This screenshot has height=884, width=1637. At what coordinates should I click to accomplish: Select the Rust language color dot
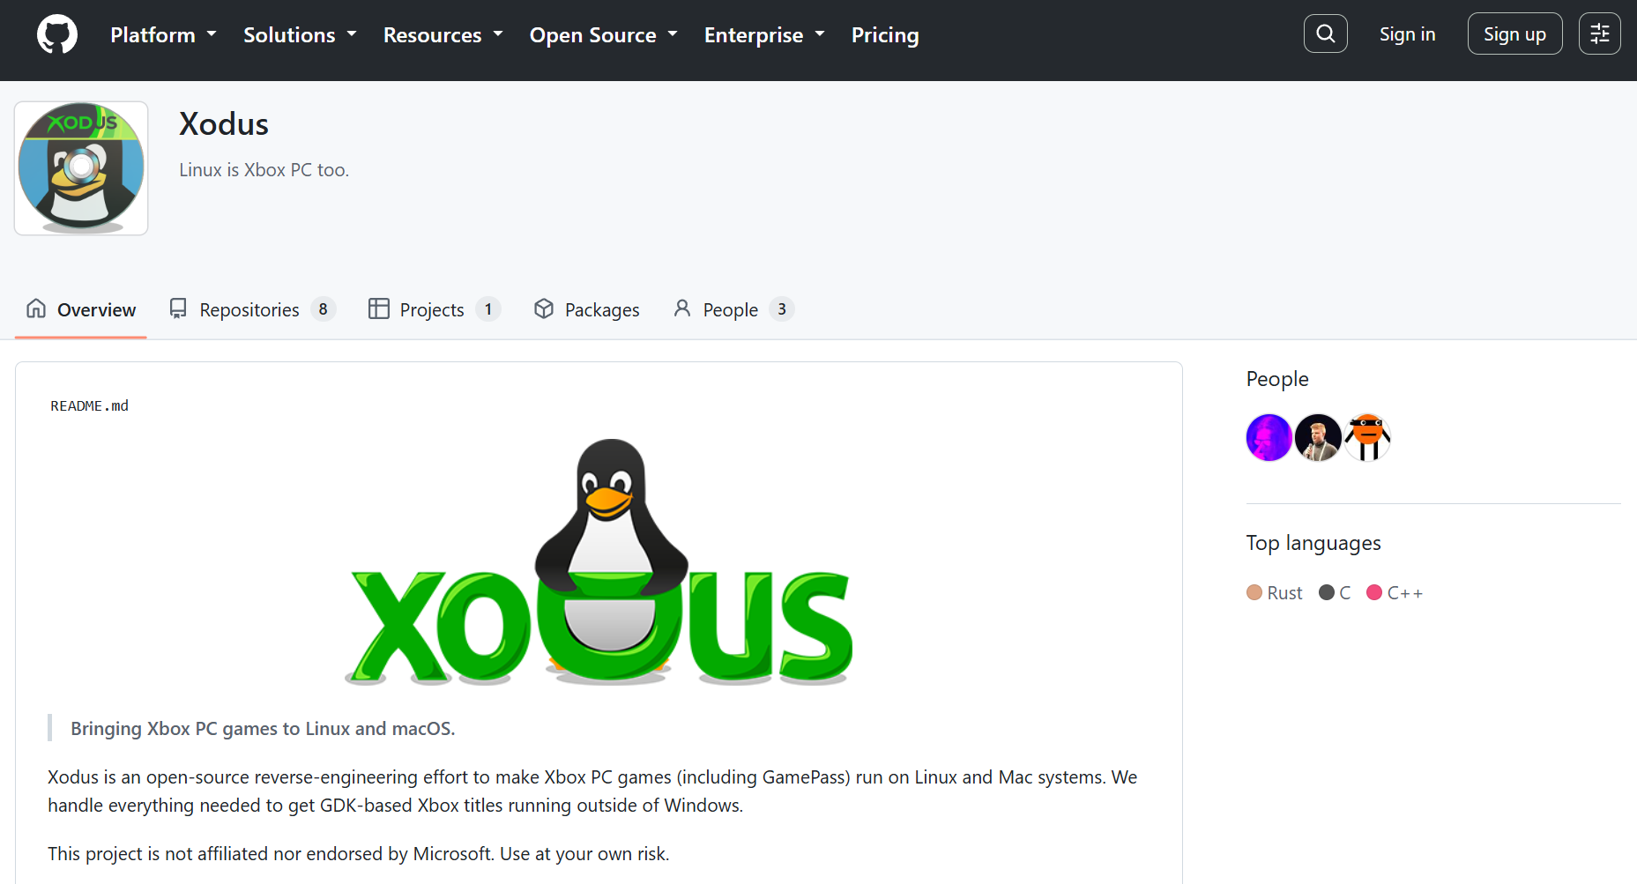[1254, 592]
